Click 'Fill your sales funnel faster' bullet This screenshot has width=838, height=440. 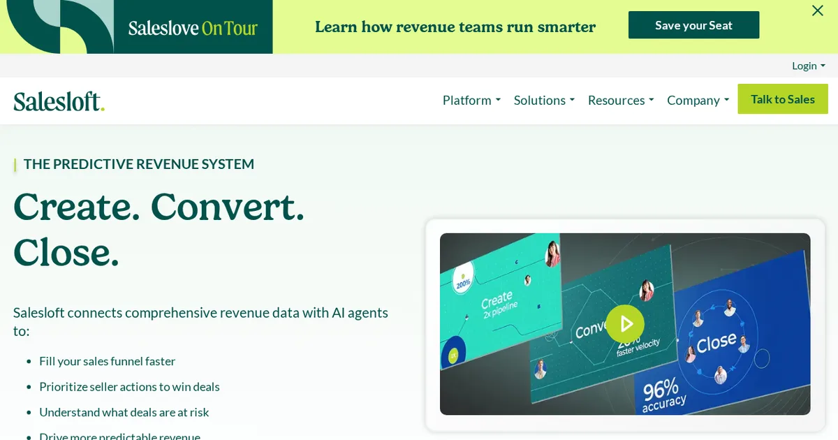[107, 361]
